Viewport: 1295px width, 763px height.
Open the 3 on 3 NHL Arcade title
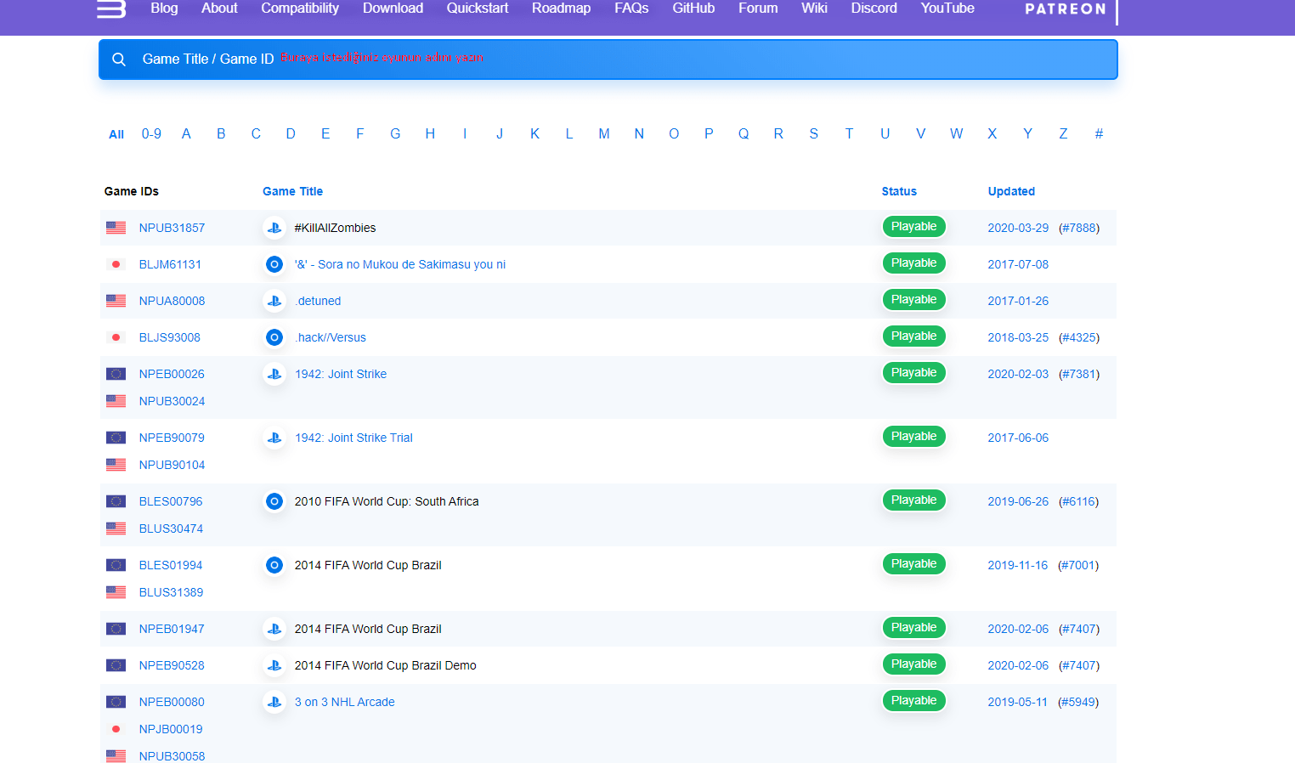pyautogui.click(x=345, y=702)
